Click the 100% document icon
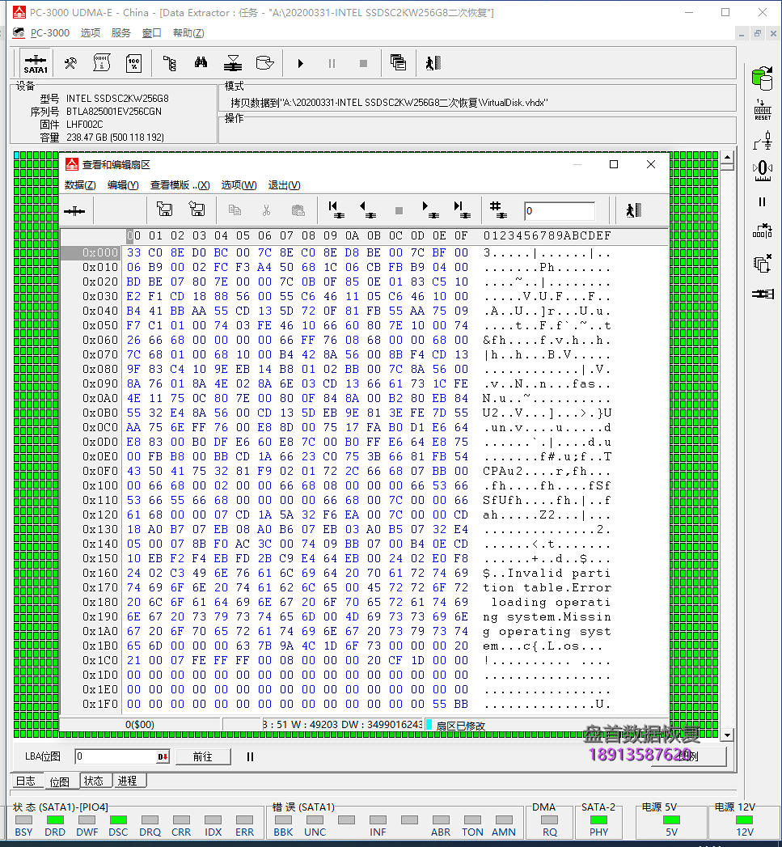 133,64
